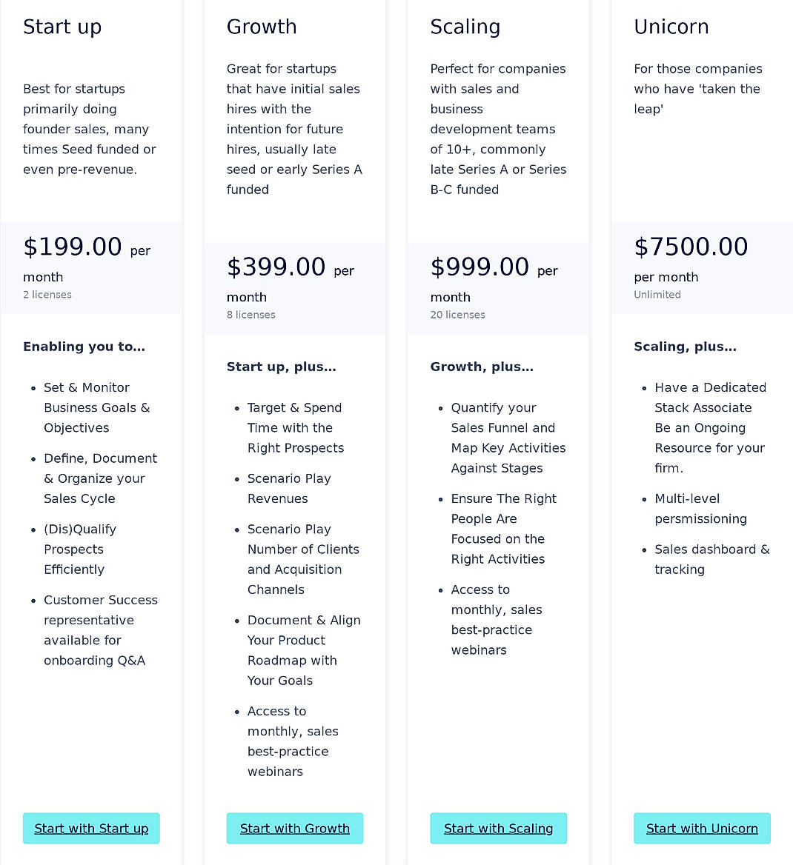The image size is (793, 865).
Task: Click the Multi-level permsissioning bullet item
Action: [700, 509]
